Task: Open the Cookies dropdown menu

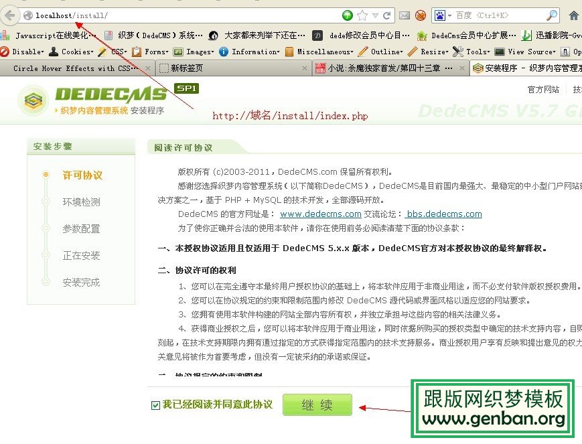Action: click(72, 52)
